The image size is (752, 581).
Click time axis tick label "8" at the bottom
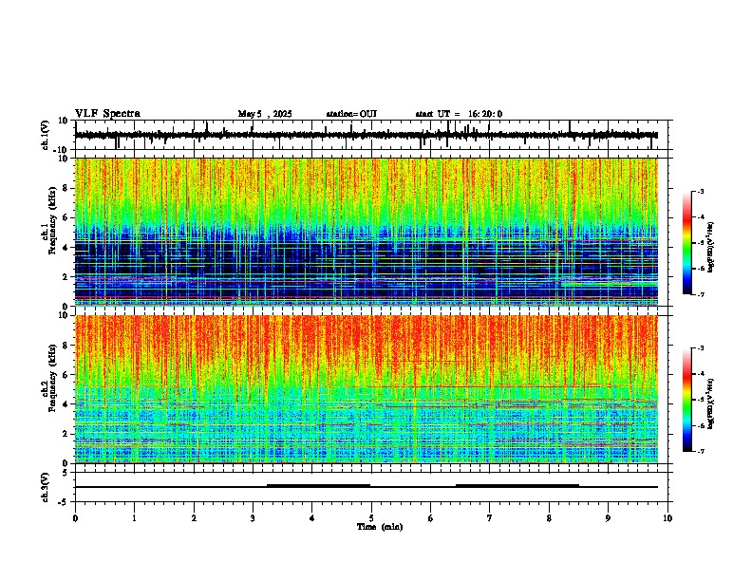(x=549, y=518)
